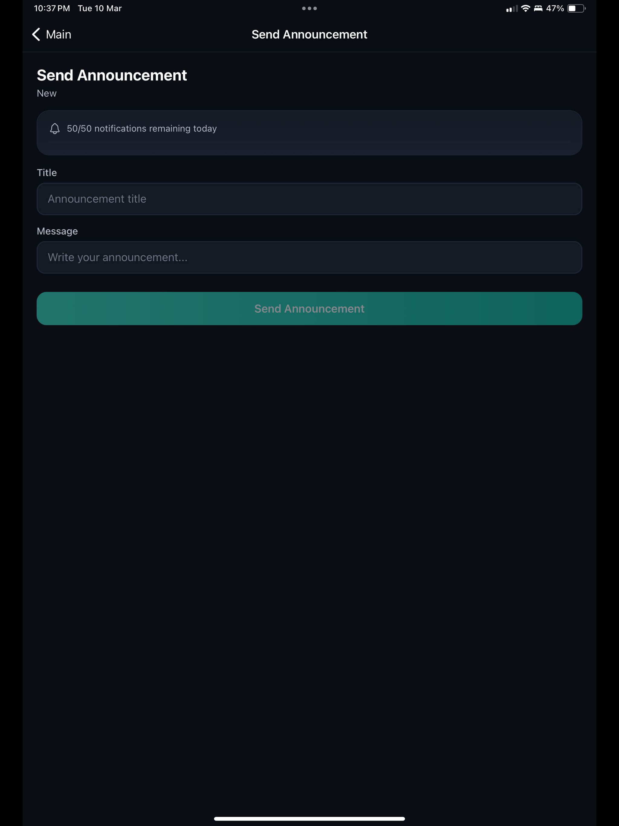Tap the 47% battery percentage
619x826 pixels.
555,8
